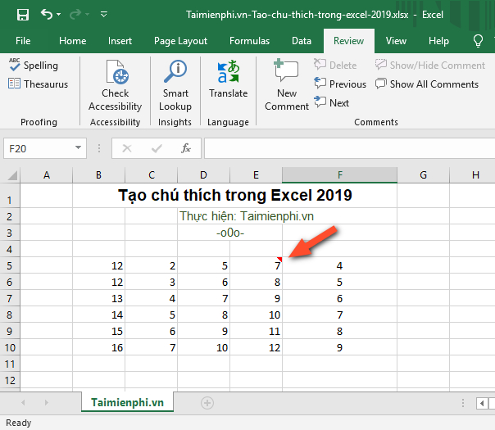Select cell C6 containing 3
This screenshot has width=495, height=430.
[152, 282]
